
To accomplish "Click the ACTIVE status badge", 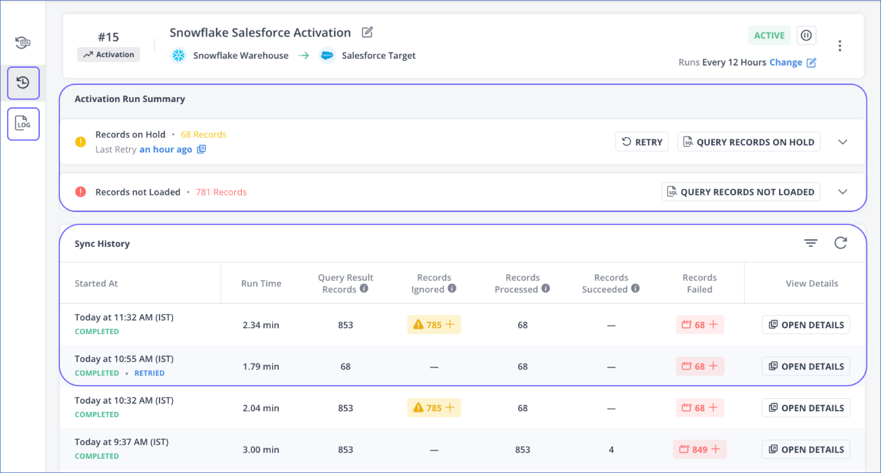I will (x=769, y=35).
